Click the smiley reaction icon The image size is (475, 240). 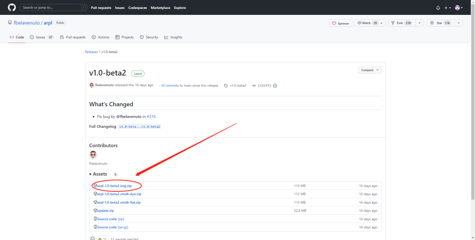tap(92, 239)
